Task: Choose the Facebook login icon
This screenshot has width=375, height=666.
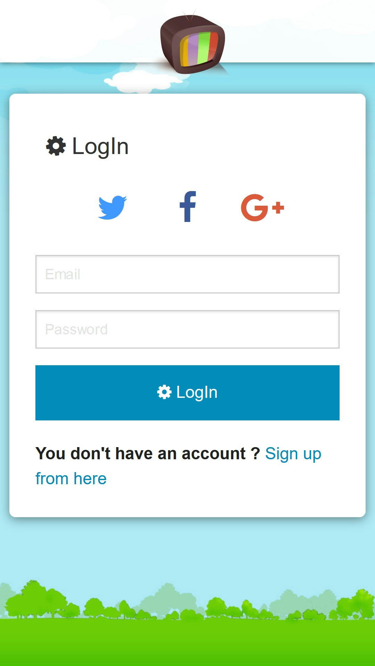Action: coord(188,207)
